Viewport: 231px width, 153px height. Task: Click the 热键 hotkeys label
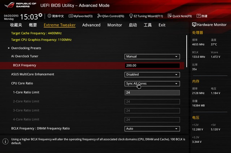tap(204, 16)
